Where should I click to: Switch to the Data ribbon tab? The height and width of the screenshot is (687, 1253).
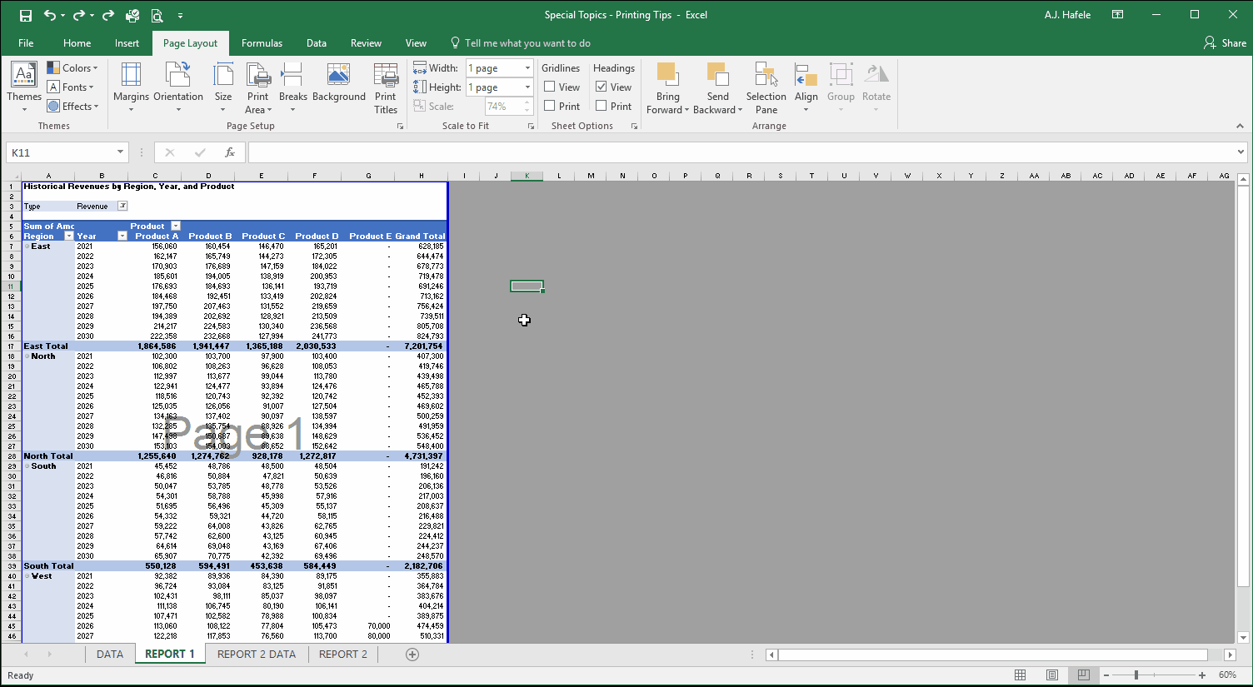pos(317,43)
